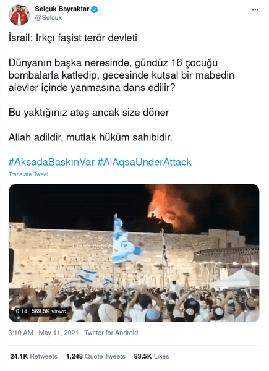269x371 pixels.
Task: Open the 3:10 AM tweet timestamp
Action: 20,333
